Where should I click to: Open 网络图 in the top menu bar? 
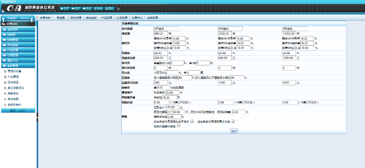[61, 18]
